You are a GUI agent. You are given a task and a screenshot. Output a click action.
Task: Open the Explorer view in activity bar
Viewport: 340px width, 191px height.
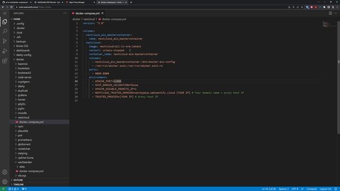point(5,22)
